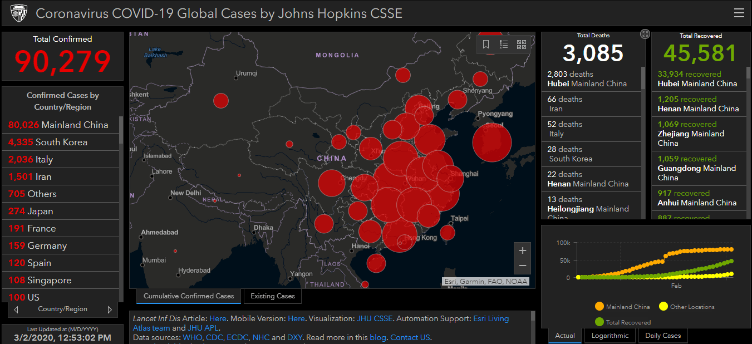Switch to Cumulative Confirmed Cases tab

pos(189,296)
